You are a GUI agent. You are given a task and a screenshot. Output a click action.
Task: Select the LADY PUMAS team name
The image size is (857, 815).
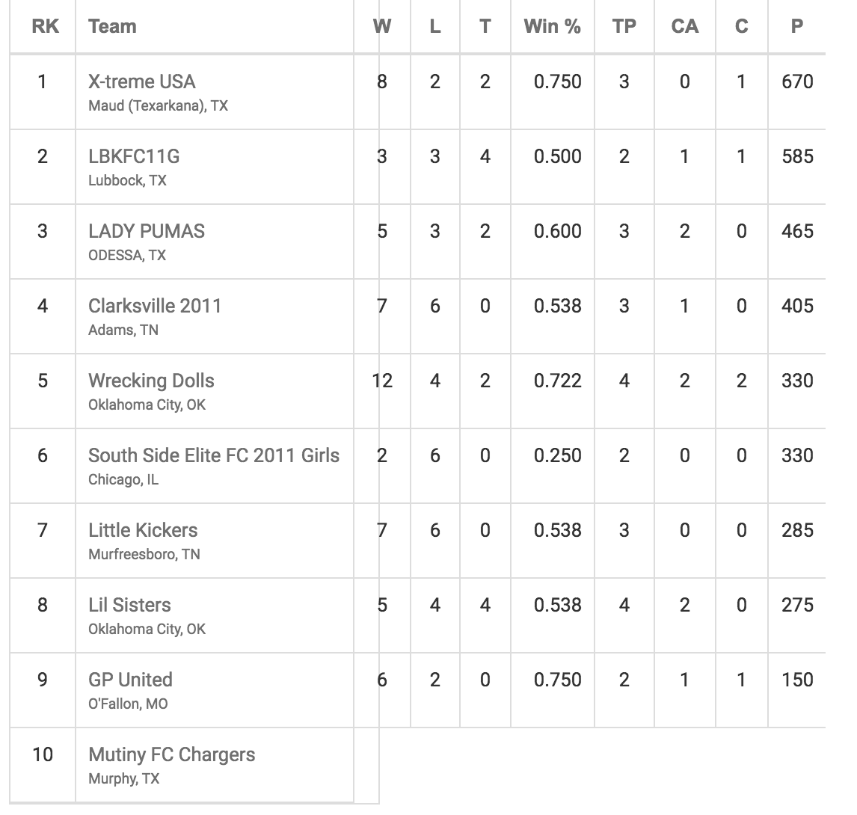click(146, 231)
